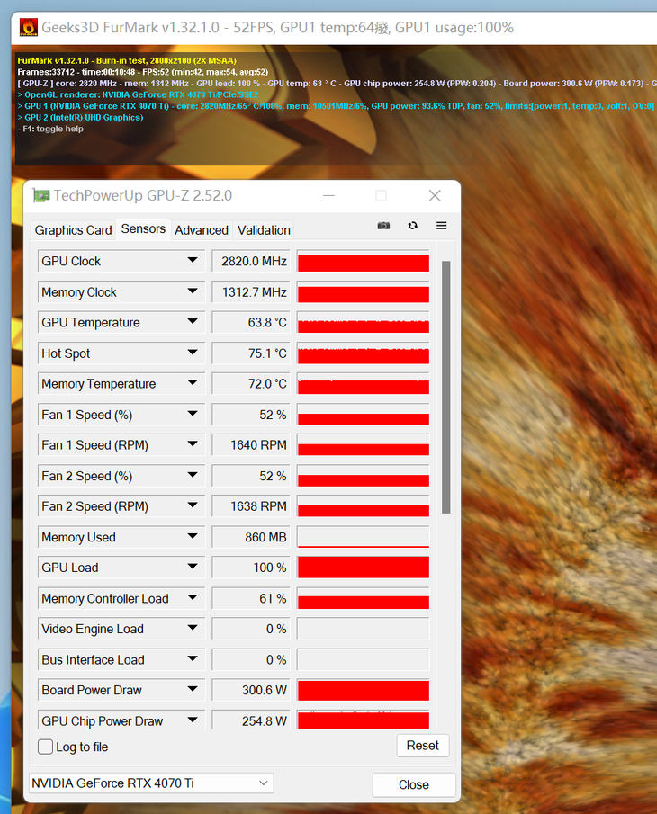This screenshot has width=657, height=814.
Task: Click the 300.6 W Board Power value
Action: click(252, 690)
